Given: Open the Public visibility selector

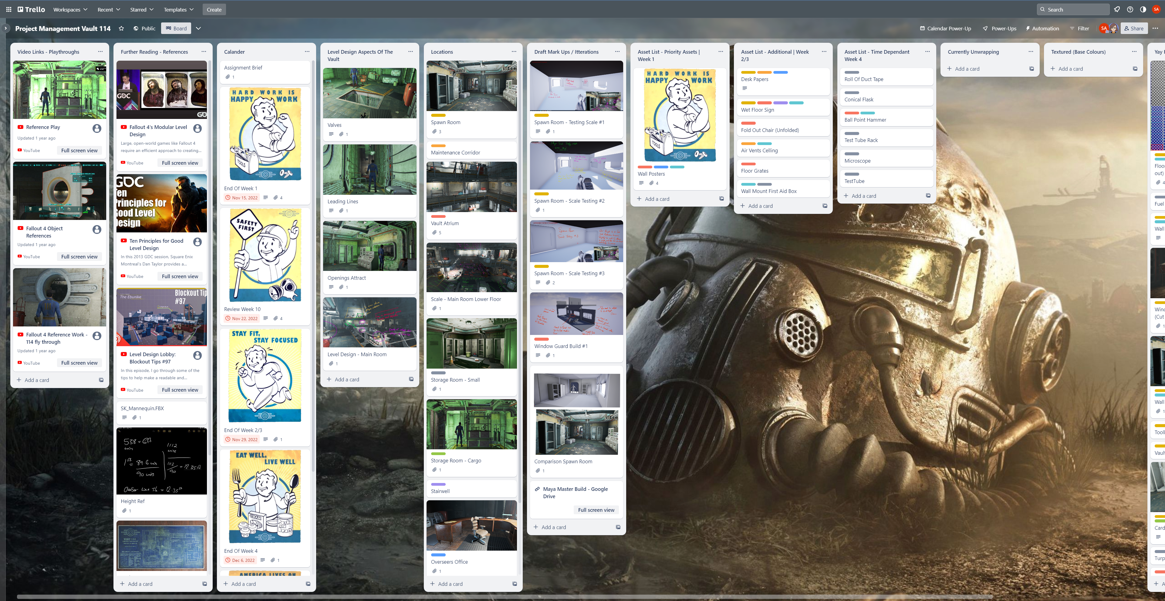Looking at the screenshot, I should [144, 29].
